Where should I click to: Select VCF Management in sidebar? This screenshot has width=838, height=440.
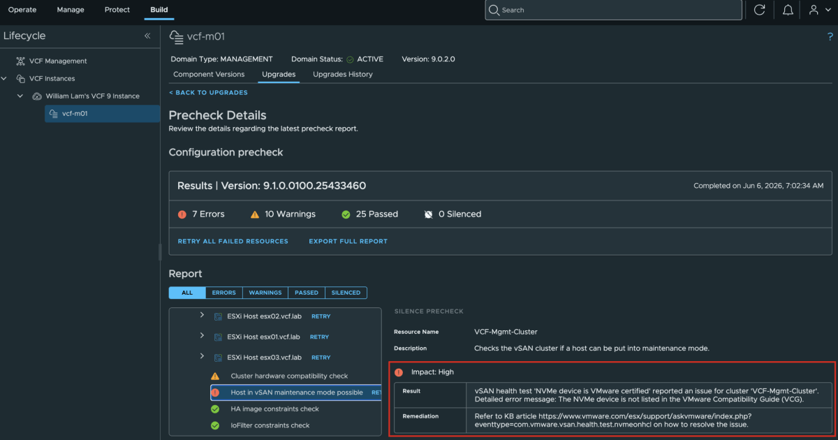(58, 61)
